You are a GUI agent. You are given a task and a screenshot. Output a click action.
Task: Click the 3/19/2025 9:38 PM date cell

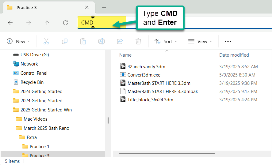[238, 83]
